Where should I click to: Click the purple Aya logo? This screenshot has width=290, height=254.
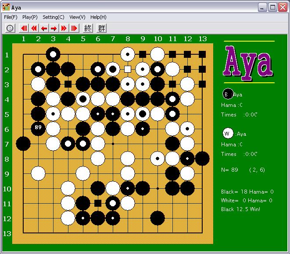pos(248,63)
